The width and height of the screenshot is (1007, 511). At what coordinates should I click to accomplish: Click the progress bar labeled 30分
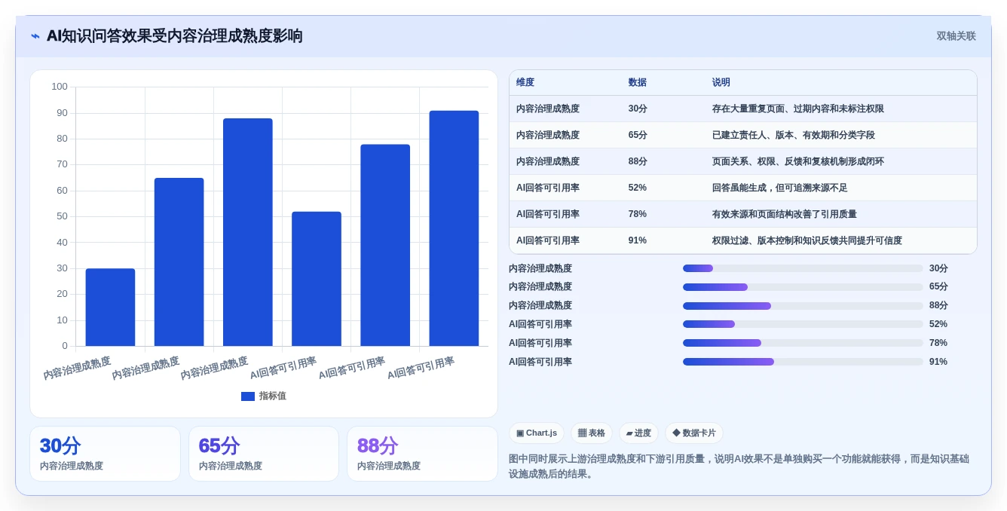803,268
